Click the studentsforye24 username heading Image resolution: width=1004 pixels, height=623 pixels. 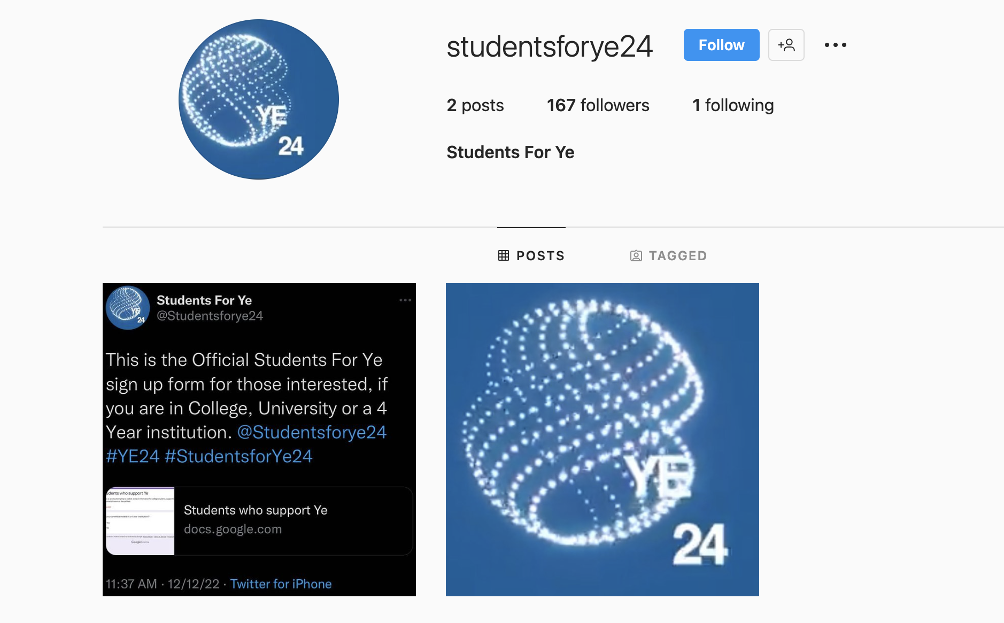[x=550, y=46]
